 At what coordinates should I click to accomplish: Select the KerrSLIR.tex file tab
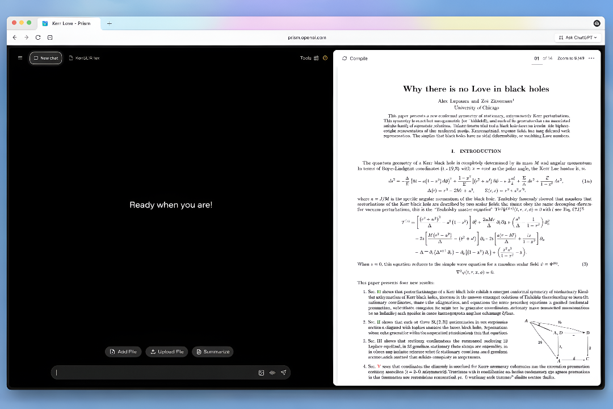tap(84, 58)
